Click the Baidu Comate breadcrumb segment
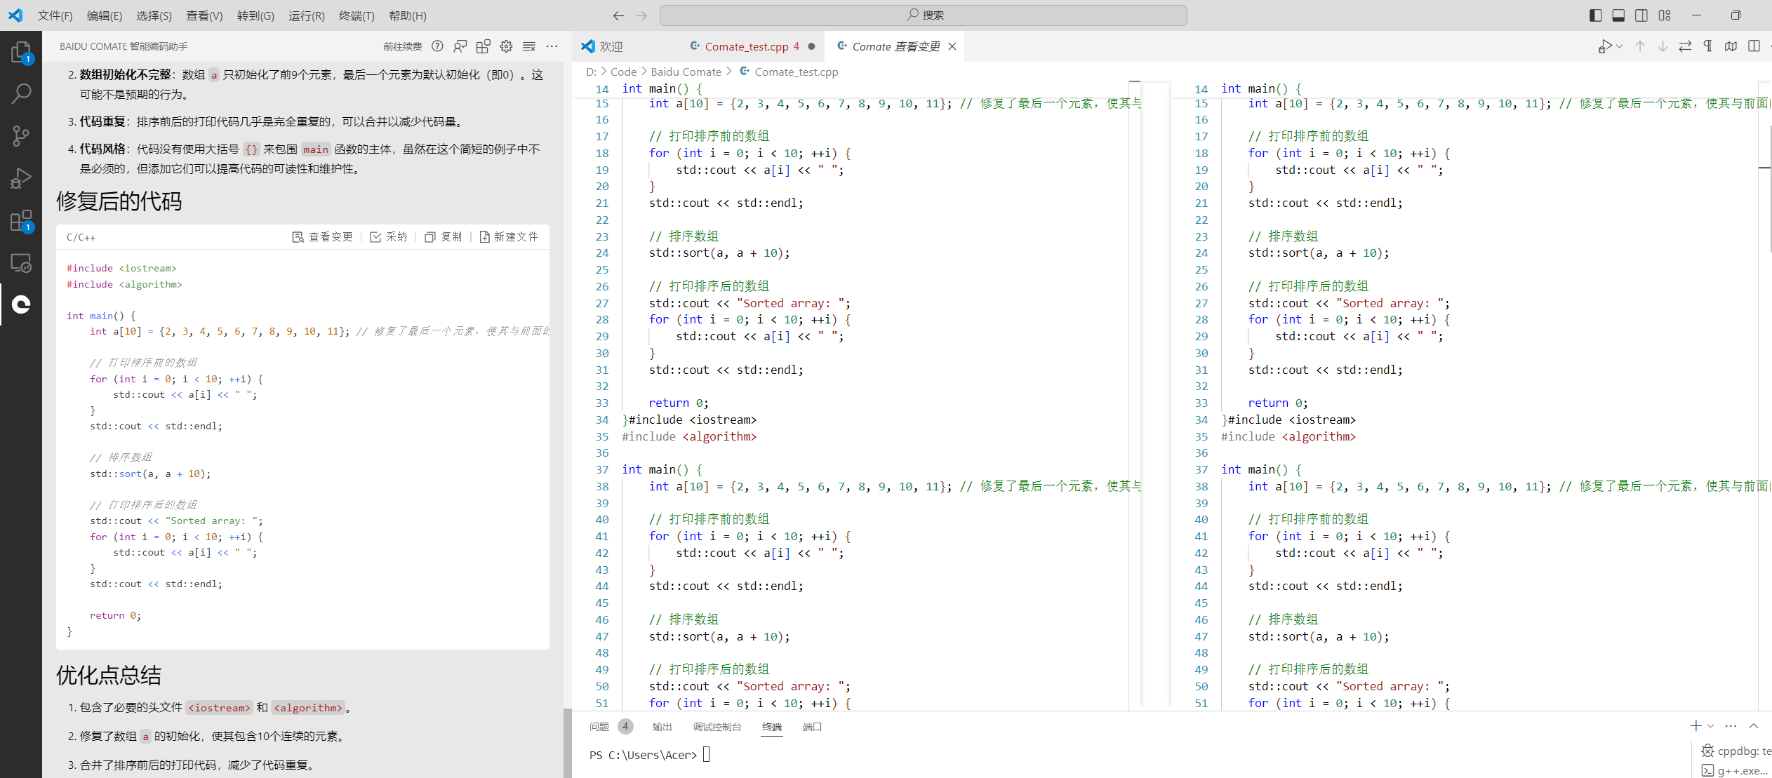Screen dimensions: 1772x778 point(686,72)
